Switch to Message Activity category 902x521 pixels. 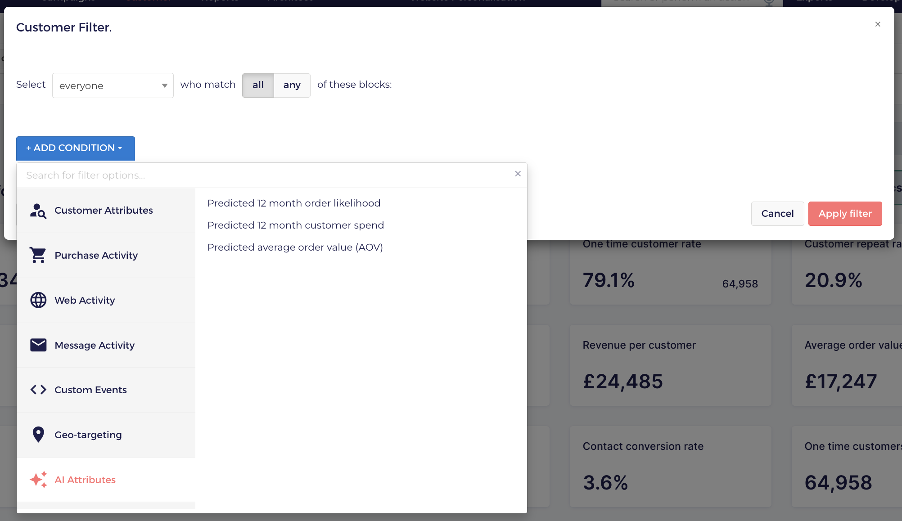(106, 345)
